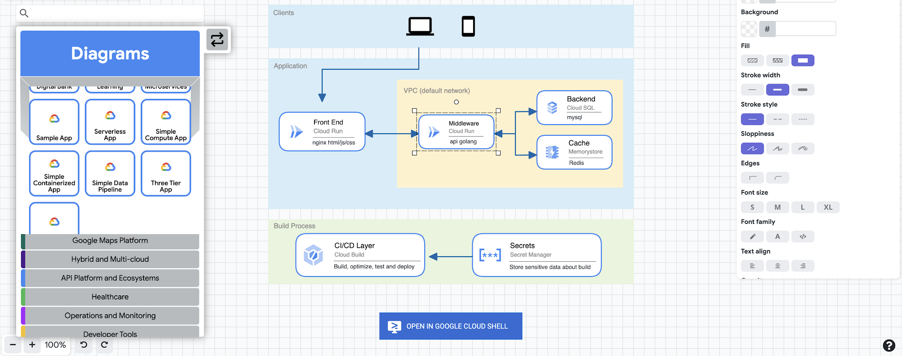Select the laptop client icon
902x356 pixels.
(420, 27)
